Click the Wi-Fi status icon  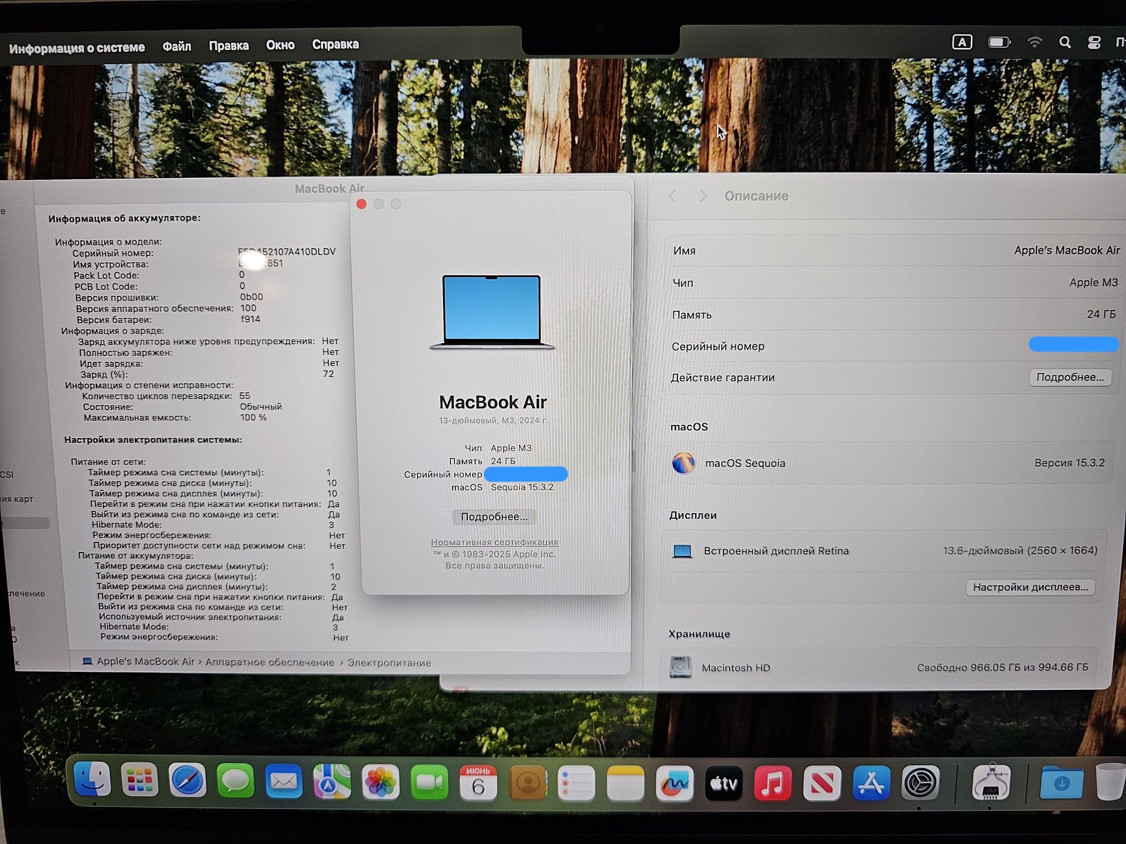(x=1035, y=42)
